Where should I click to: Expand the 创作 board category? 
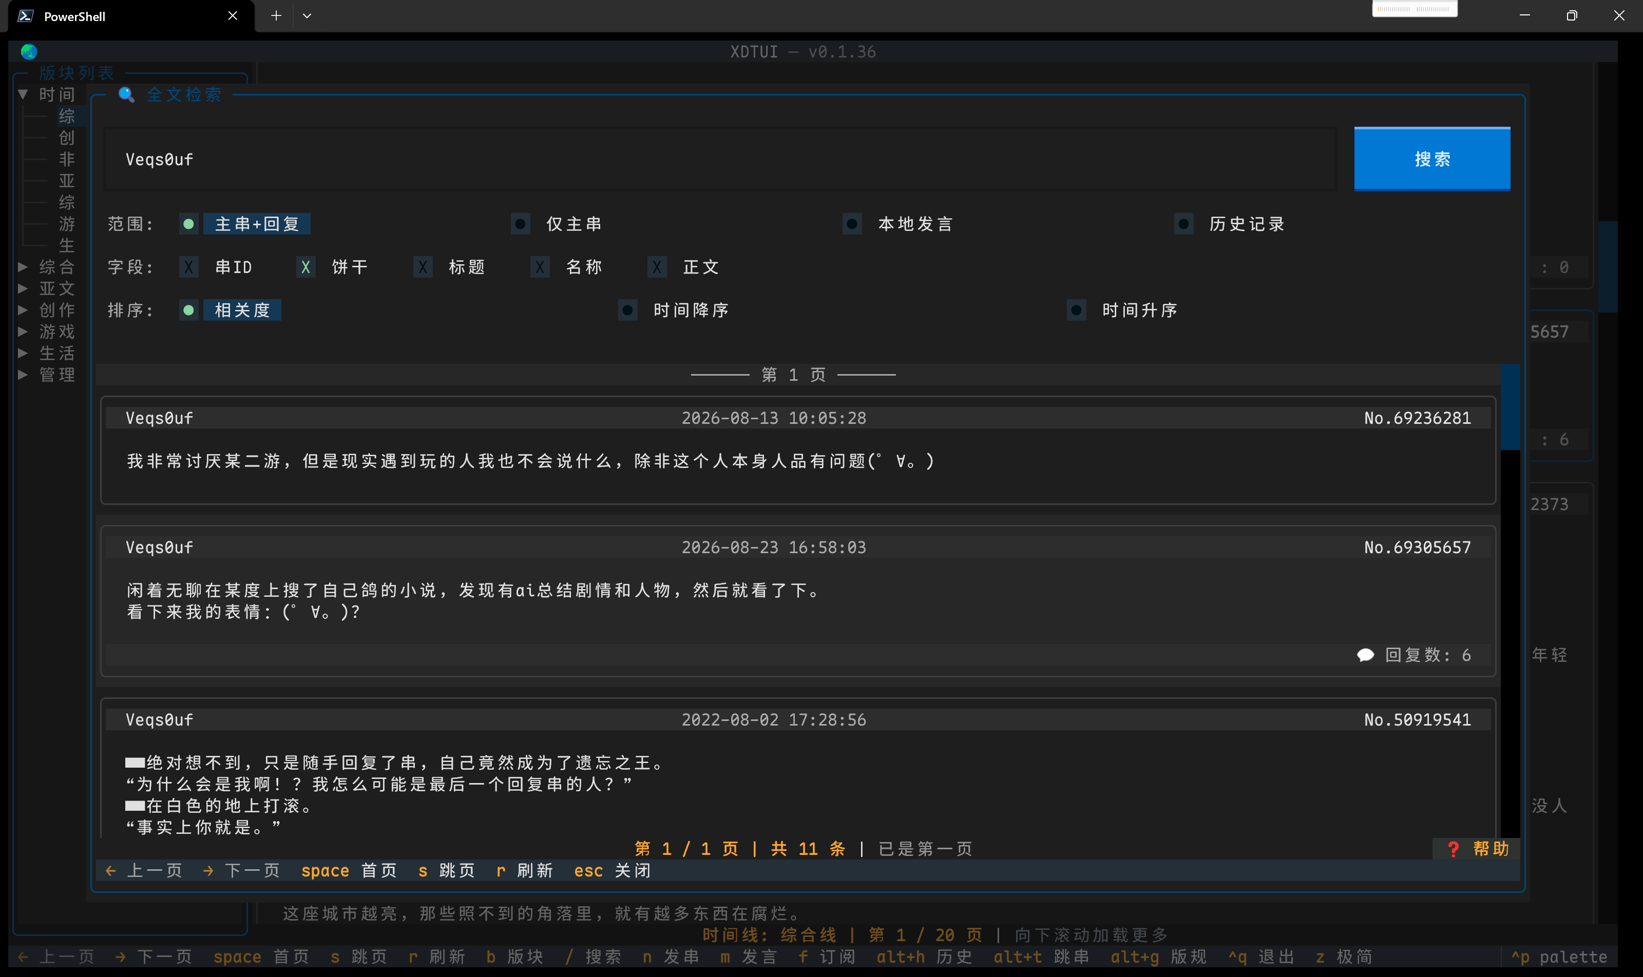coord(23,310)
